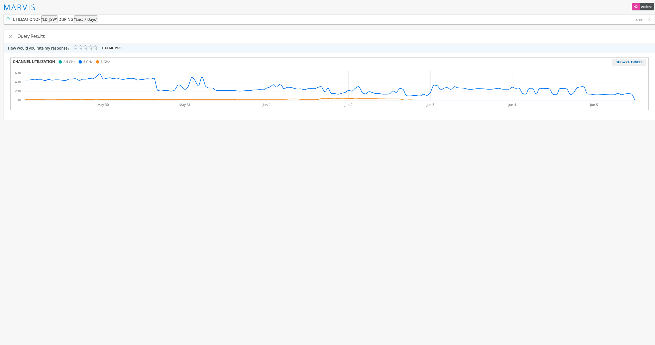
Task: Rate the response five stars
Action: pyautogui.click(x=95, y=48)
